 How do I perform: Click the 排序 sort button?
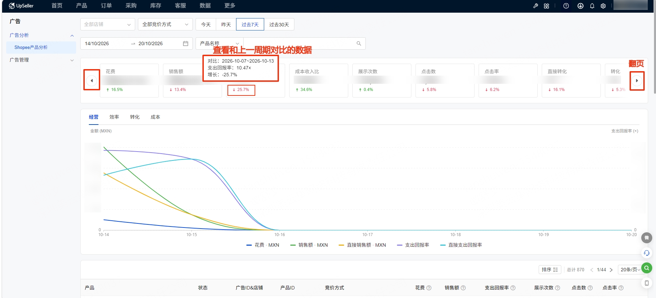click(550, 270)
